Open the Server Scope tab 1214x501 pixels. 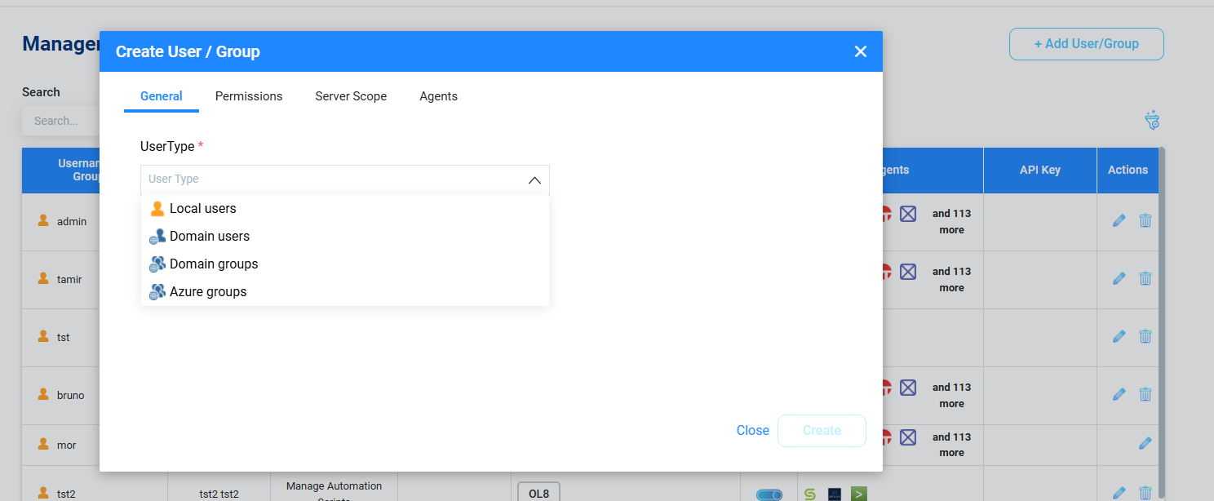click(x=351, y=96)
